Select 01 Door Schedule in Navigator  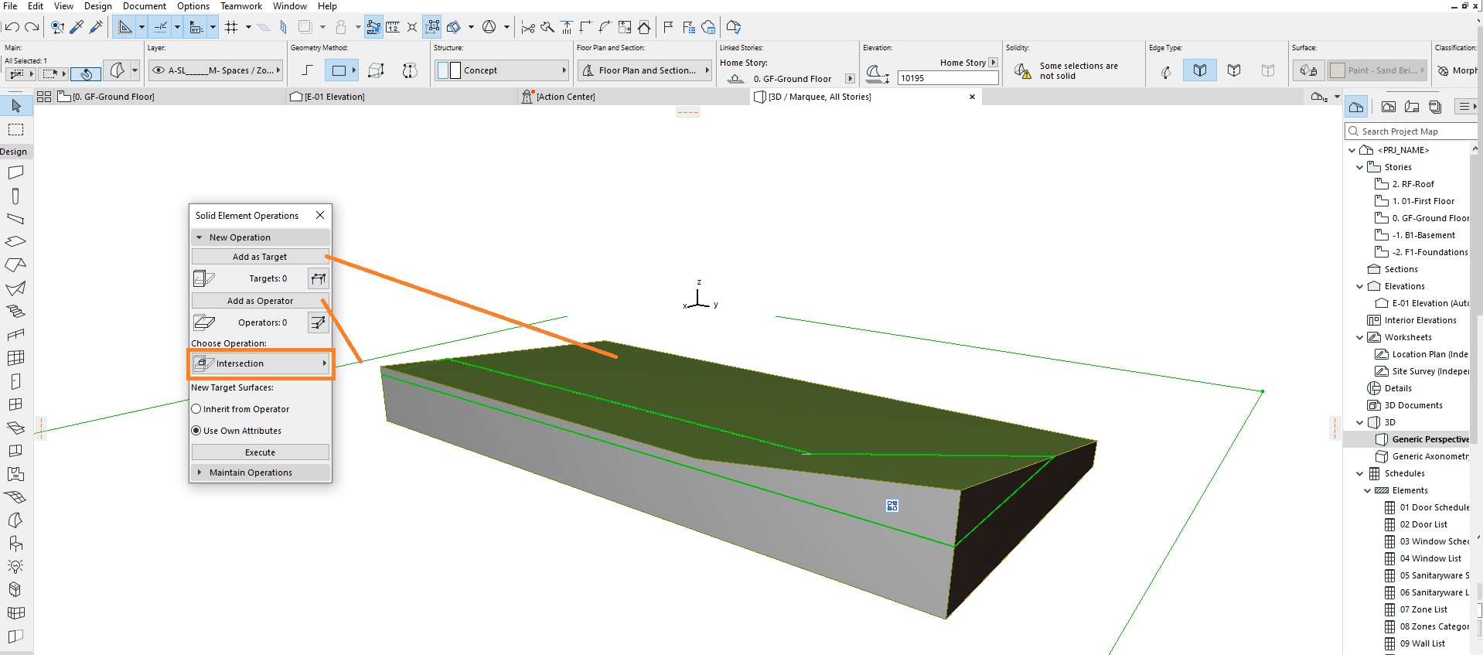pos(1434,507)
